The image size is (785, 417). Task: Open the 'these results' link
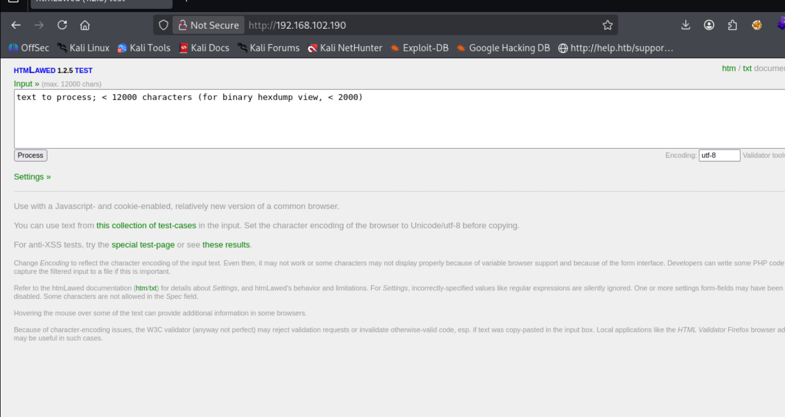(x=226, y=244)
